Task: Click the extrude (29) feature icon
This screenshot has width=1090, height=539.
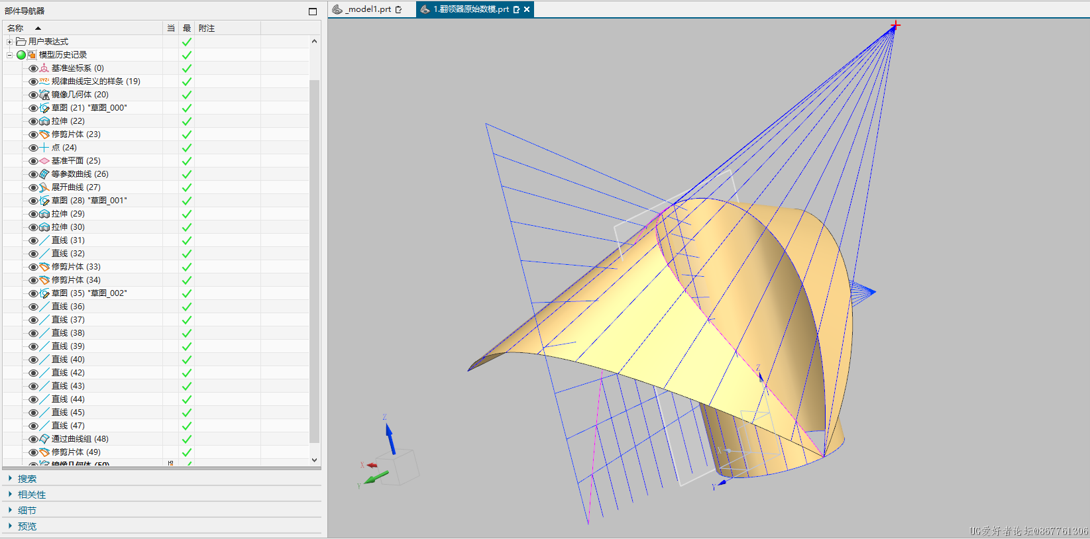Action: point(44,214)
